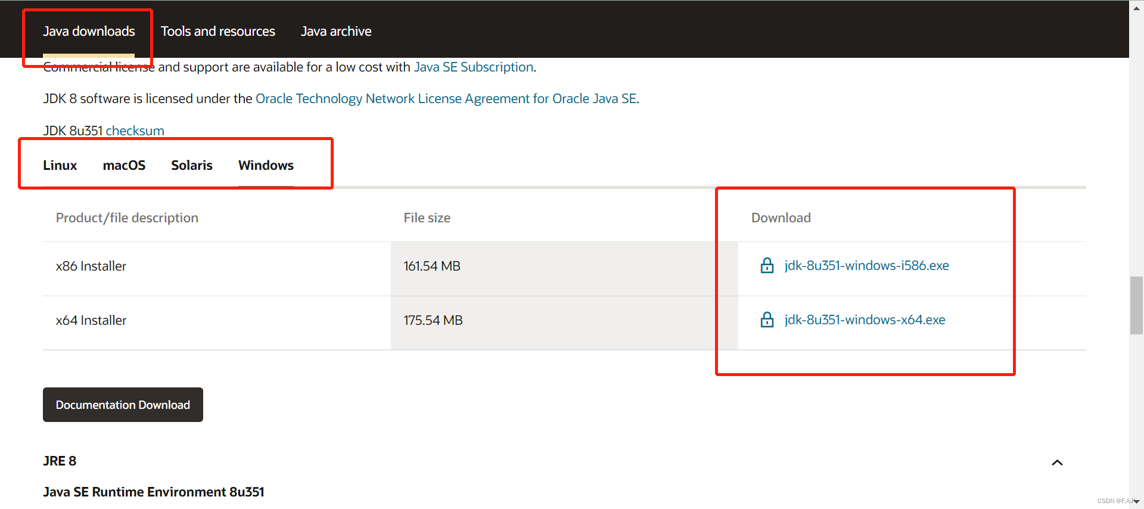Switch to the Java archive tab
Viewport: 1144px width, 509px height.
[336, 31]
